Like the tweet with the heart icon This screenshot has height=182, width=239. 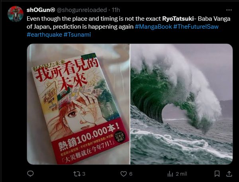pyautogui.click(x=123, y=174)
